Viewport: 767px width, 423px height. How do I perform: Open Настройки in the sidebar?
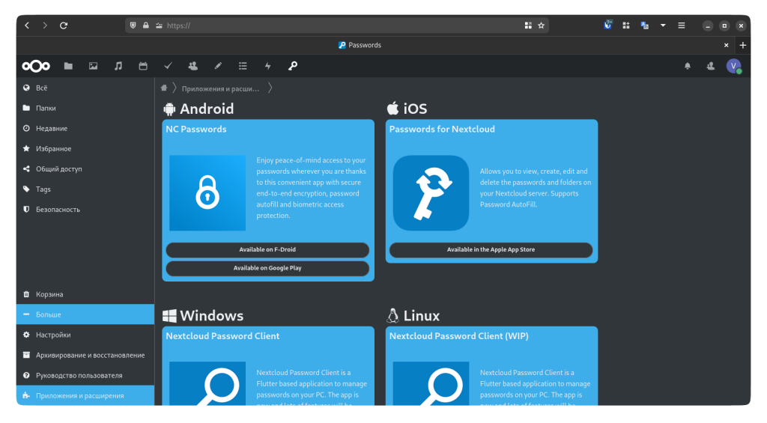85,335
